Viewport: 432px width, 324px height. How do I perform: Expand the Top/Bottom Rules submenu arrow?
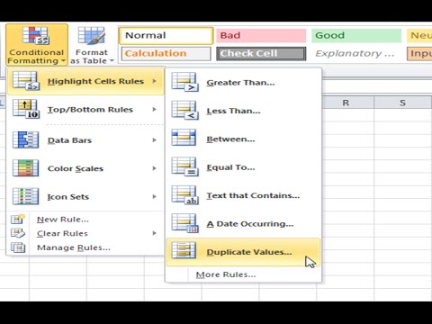tap(154, 109)
